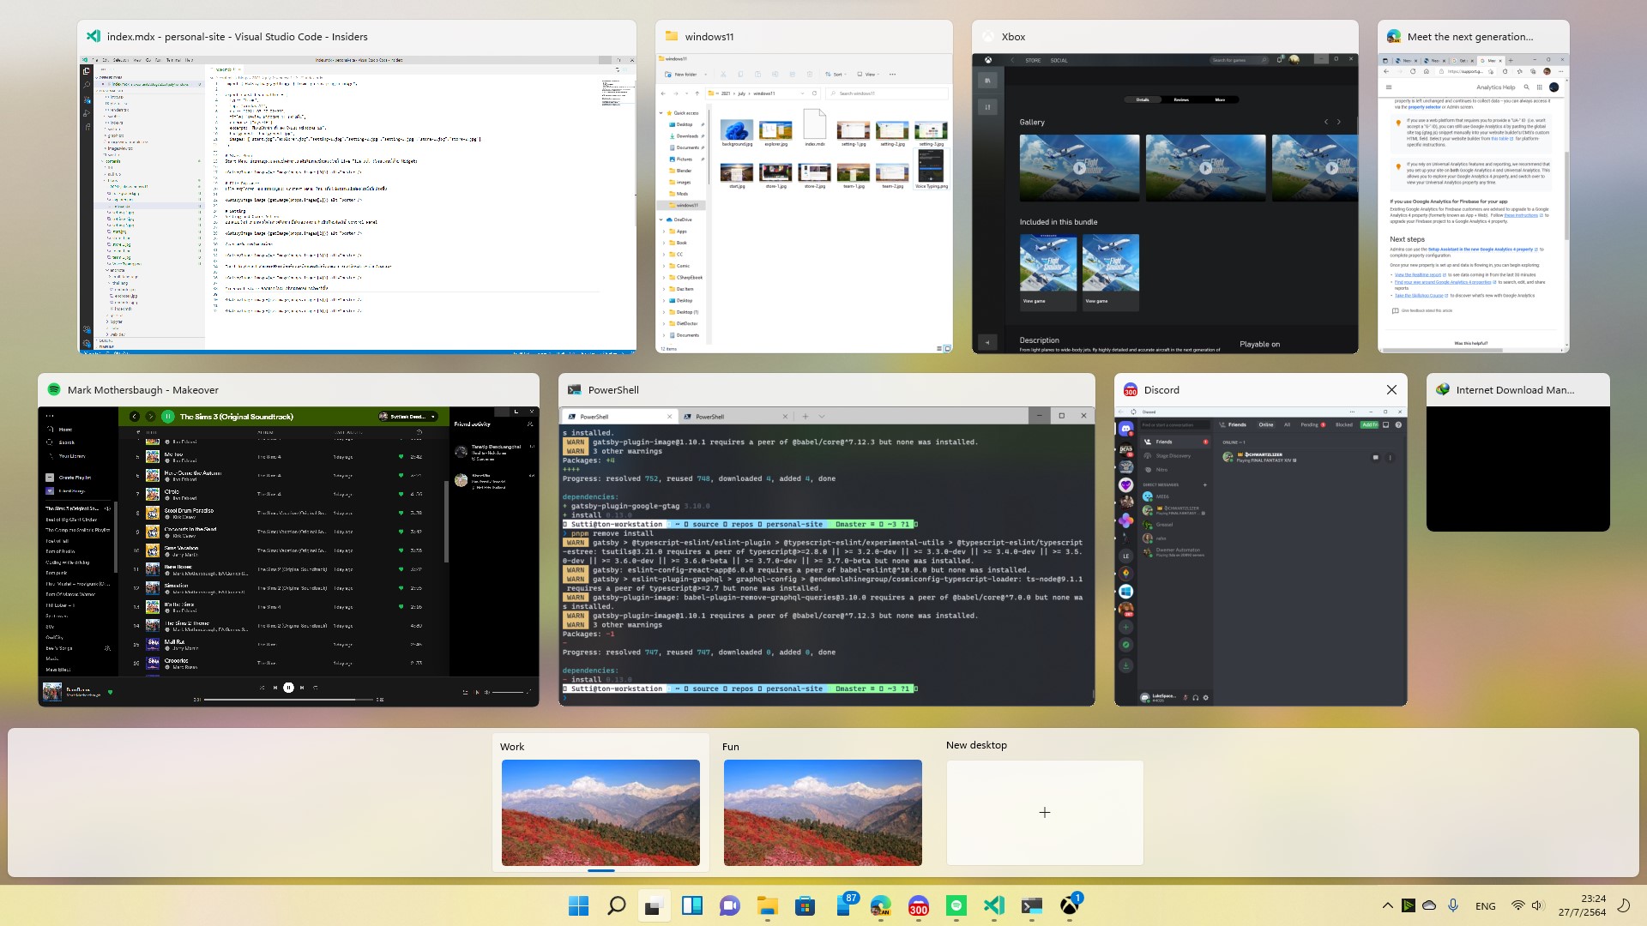Click Spotify playback progress bar
1647x926 pixels.
pos(290,700)
